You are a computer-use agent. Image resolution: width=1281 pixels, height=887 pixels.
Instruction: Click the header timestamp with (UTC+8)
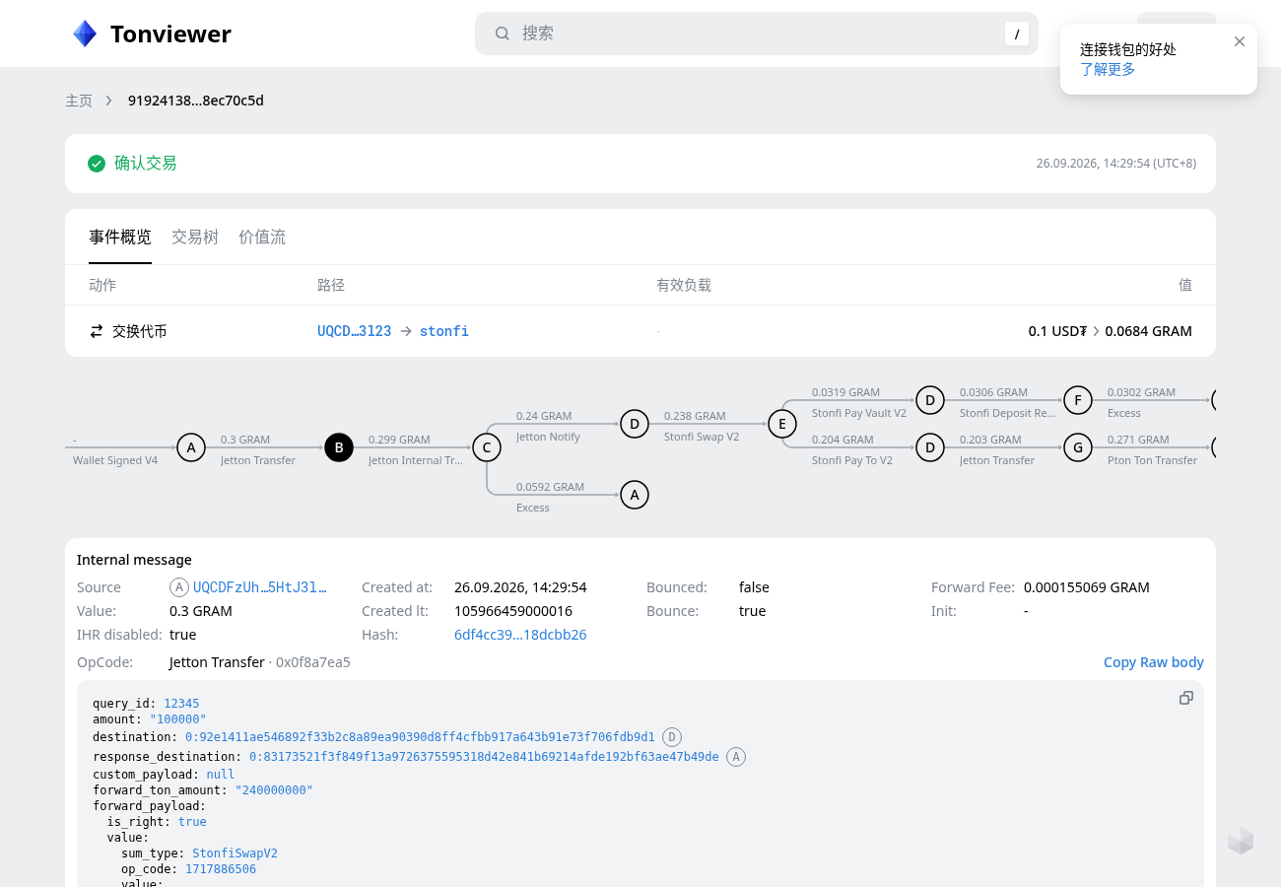[x=1116, y=164]
